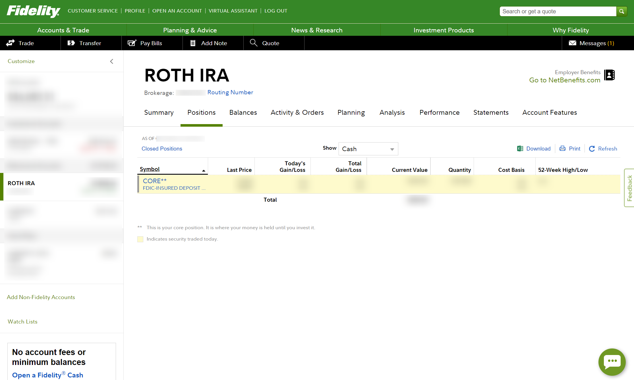Click the Transfer toolbar label

click(x=90, y=43)
